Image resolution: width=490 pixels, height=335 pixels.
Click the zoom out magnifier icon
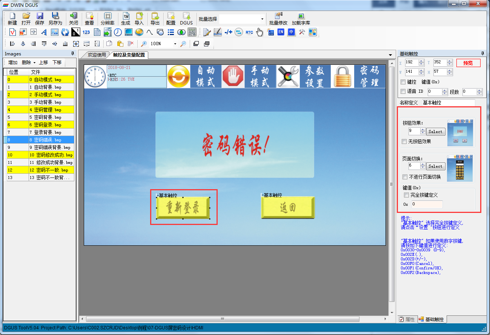[x=183, y=44]
